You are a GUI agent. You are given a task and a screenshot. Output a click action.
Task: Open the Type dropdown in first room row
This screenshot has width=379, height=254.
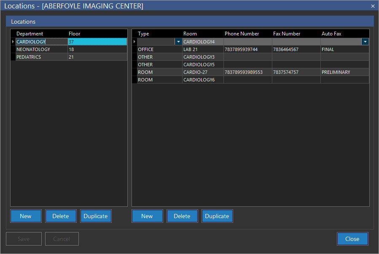click(178, 42)
